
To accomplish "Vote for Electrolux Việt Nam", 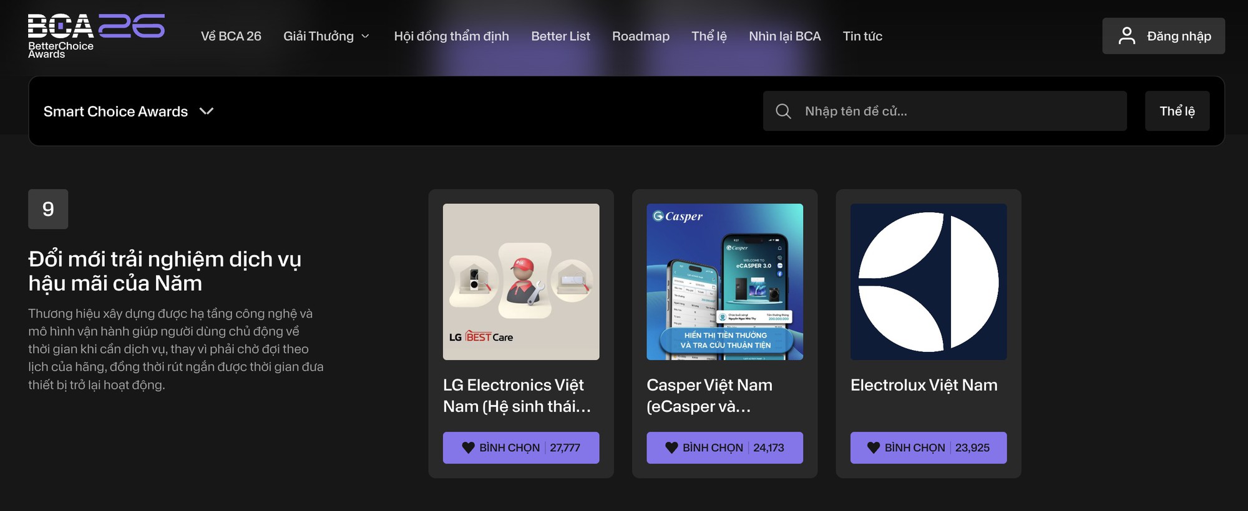I will [929, 447].
